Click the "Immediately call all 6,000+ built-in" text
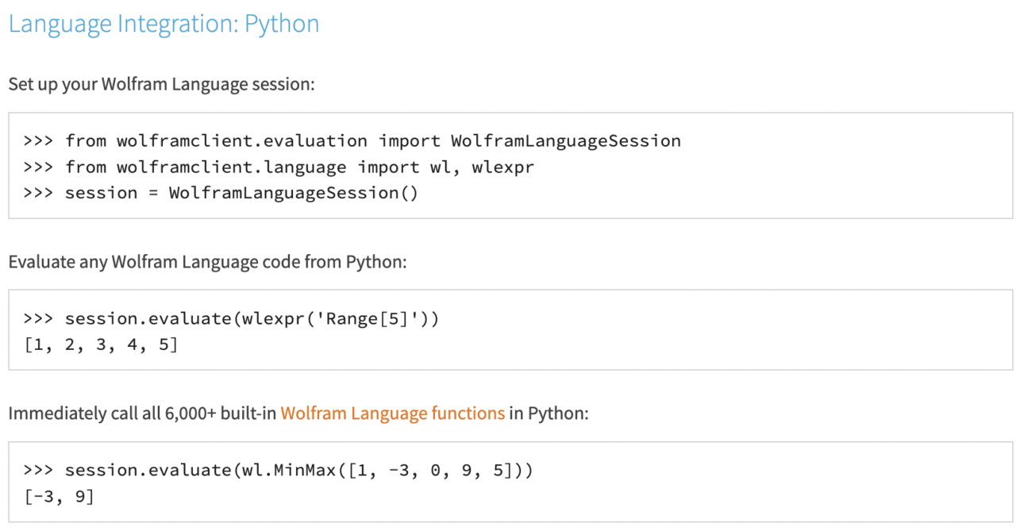Image resolution: width=1016 pixels, height=527 pixels. pos(141,413)
